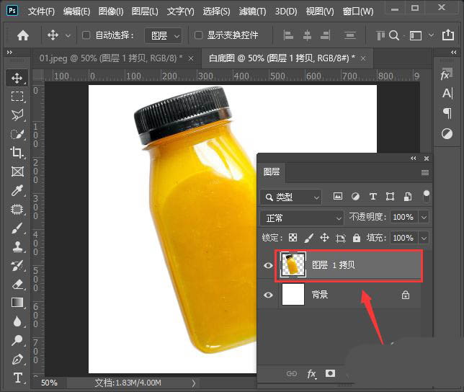Open the Character panel icon

coord(447,94)
